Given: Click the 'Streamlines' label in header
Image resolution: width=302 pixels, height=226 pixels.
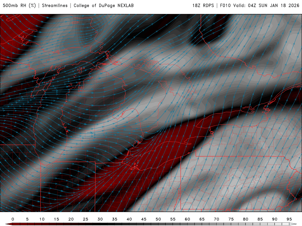Looking at the screenshot, I should (55, 6).
